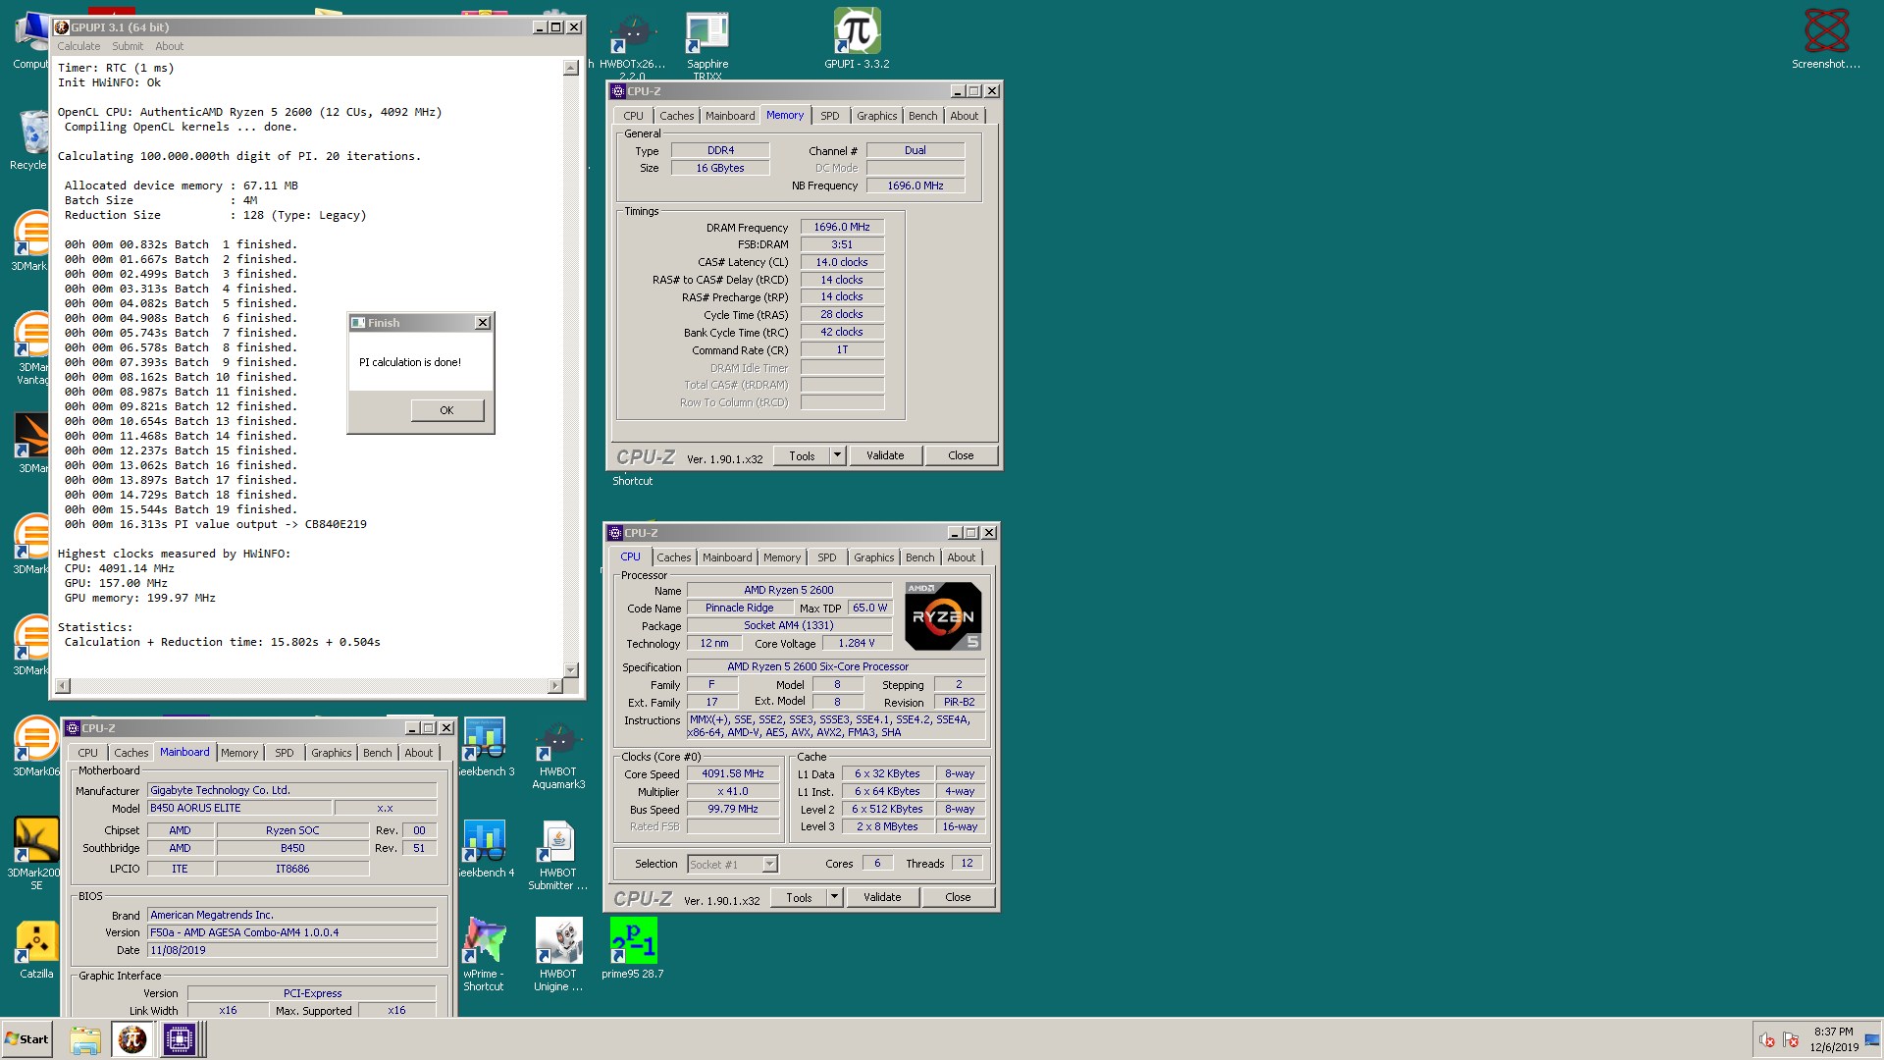Click the DRAM Frequency 1696.0 MHz field
The height and width of the screenshot is (1060, 1884).
click(x=842, y=227)
